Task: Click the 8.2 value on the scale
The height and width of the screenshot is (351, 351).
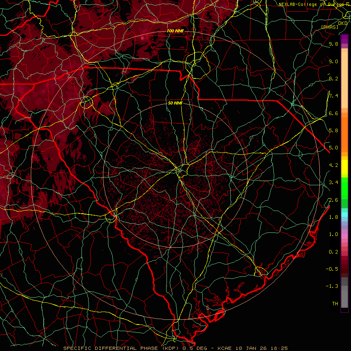Action: click(333, 79)
